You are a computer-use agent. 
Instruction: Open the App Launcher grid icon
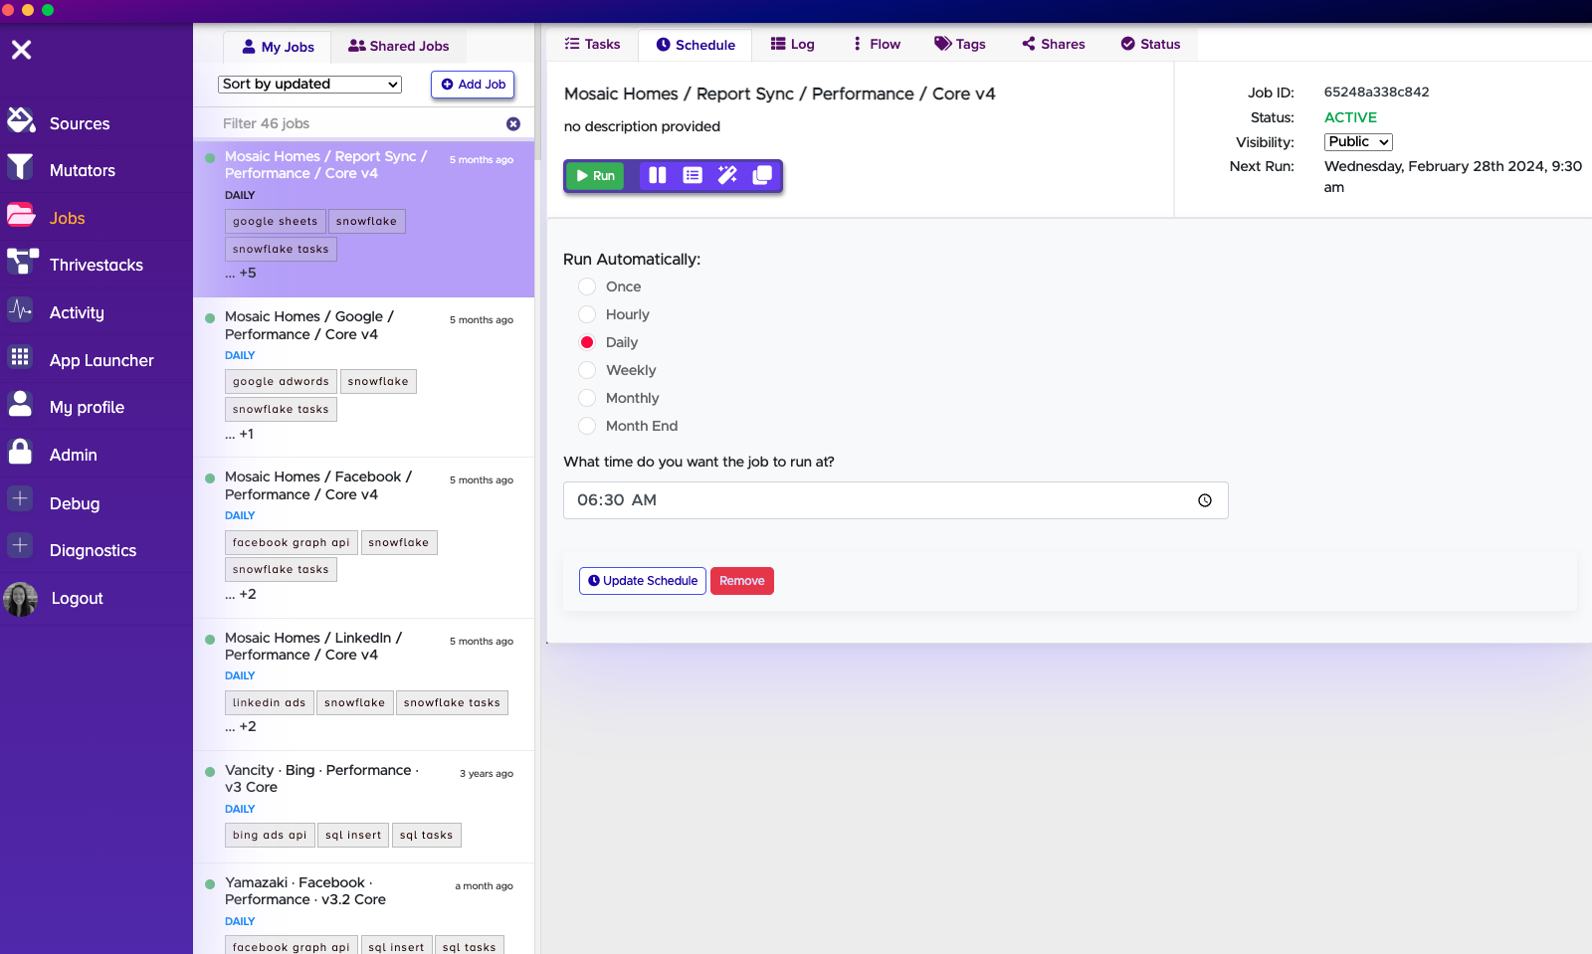point(20,358)
